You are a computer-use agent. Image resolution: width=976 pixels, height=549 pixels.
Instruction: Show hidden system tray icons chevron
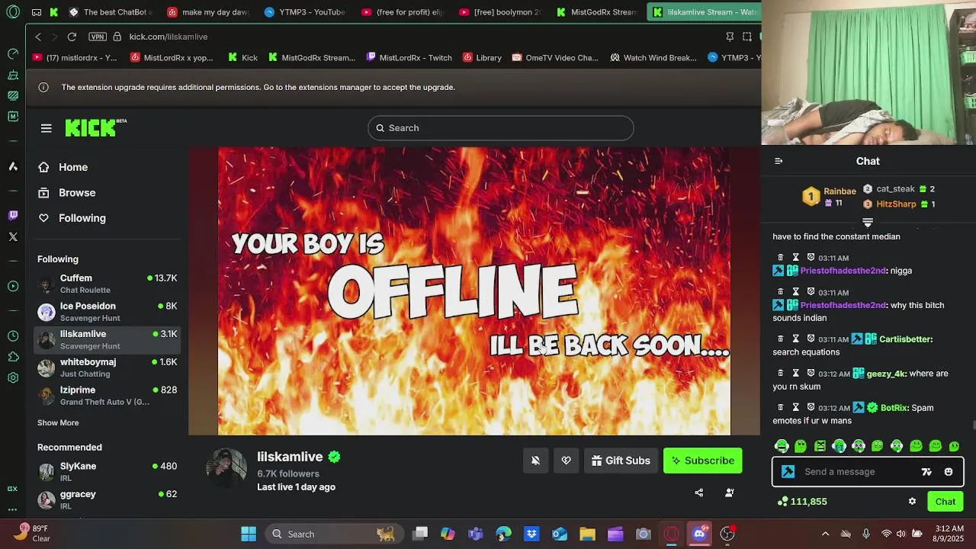coord(825,534)
